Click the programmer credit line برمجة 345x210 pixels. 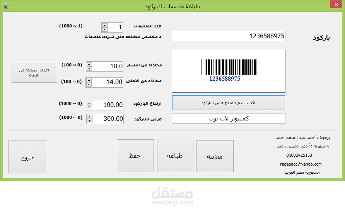[303, 138]
